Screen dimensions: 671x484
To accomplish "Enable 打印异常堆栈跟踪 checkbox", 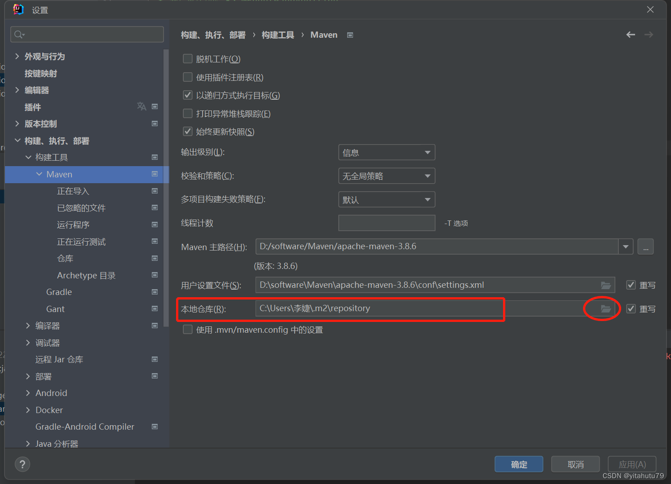I will coord(188,114).
